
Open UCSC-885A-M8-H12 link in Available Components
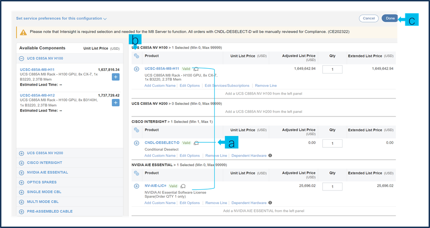[x=37, y=95]
